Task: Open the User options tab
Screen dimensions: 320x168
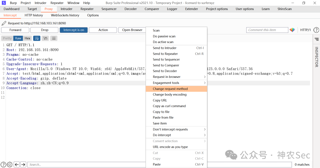Action: pos(245,9)
